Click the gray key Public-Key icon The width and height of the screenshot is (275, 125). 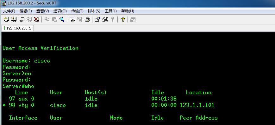(x=113, y=19)
